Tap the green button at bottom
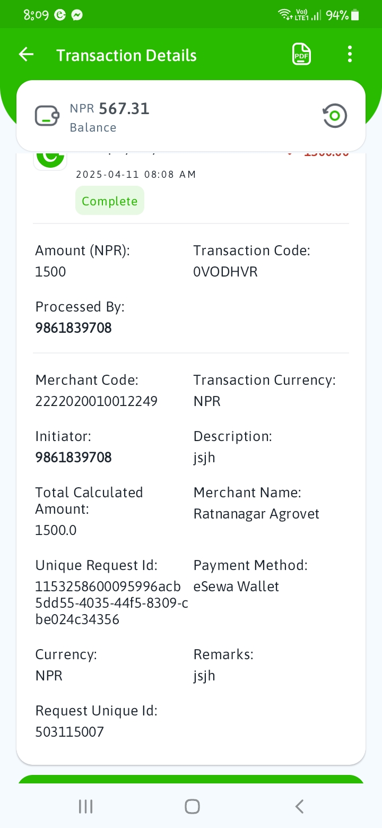The image size is (382, 828). coord(191,780)
